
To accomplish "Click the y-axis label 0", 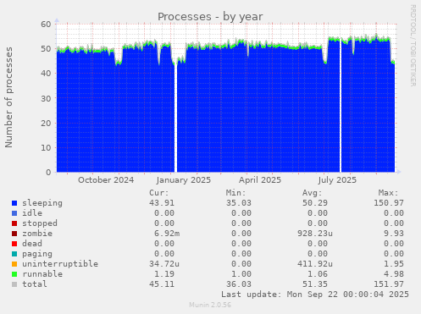I will tap(48, 172).
